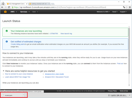Screen dimensions: 132x98
Task: Click the scrollbar up arrow
Action: [x=129, y=27]
